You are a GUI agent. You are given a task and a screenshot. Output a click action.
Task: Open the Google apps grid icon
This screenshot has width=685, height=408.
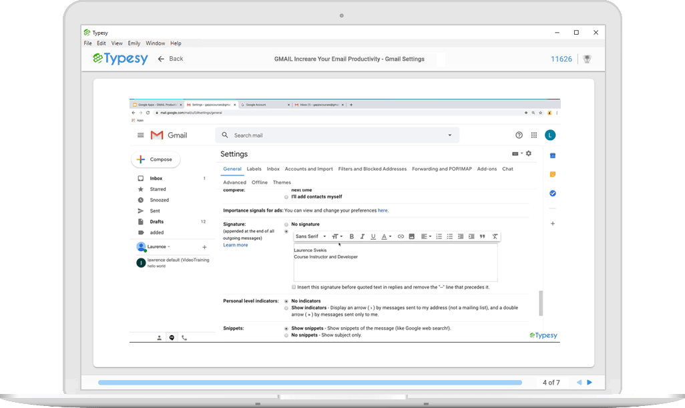(534, 136)
